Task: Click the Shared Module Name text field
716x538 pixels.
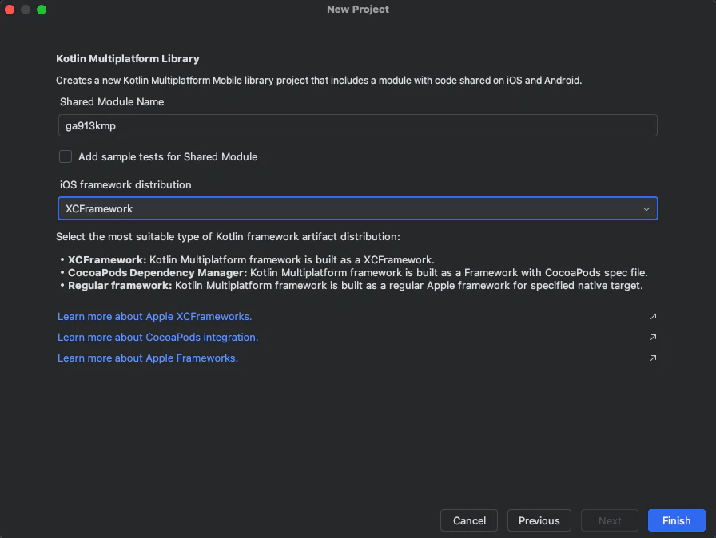Action: 357,125
